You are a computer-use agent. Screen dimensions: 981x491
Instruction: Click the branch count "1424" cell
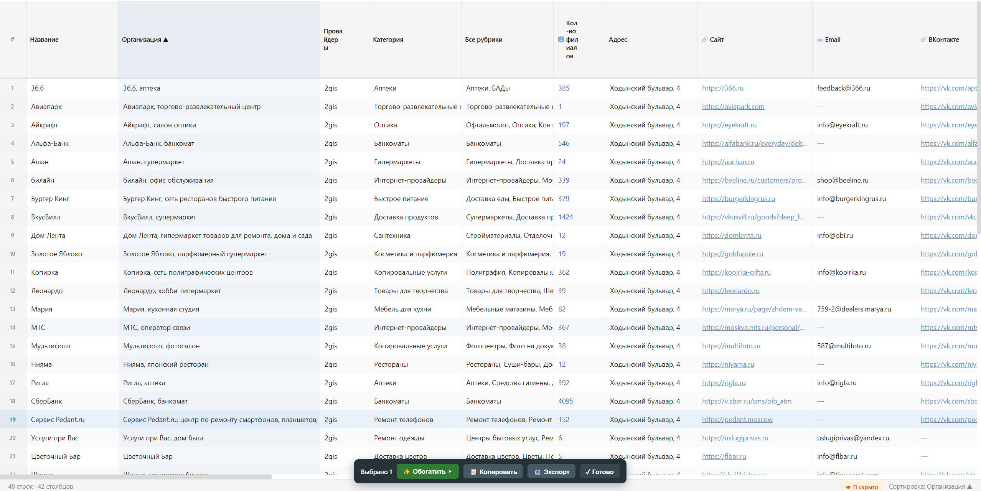pos(579,217)
